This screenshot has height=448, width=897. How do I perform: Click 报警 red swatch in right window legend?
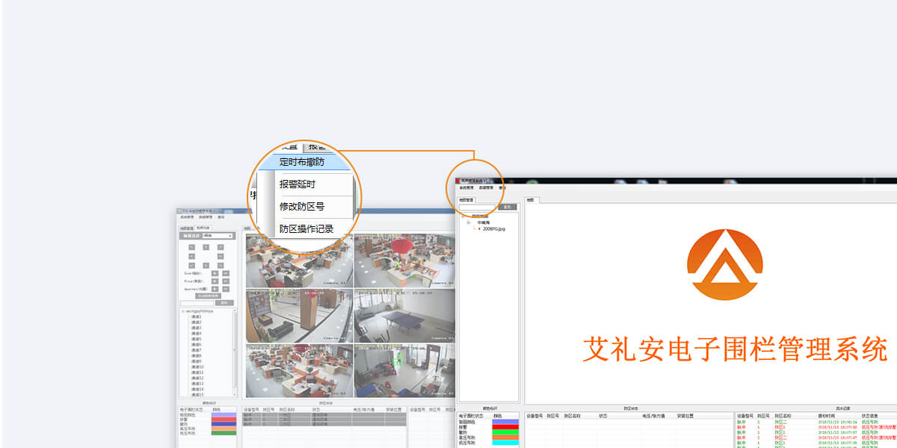505,427
